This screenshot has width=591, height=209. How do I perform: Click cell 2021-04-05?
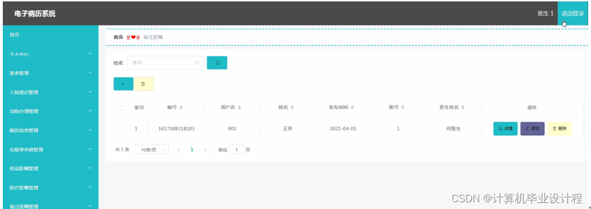[343, 128]
